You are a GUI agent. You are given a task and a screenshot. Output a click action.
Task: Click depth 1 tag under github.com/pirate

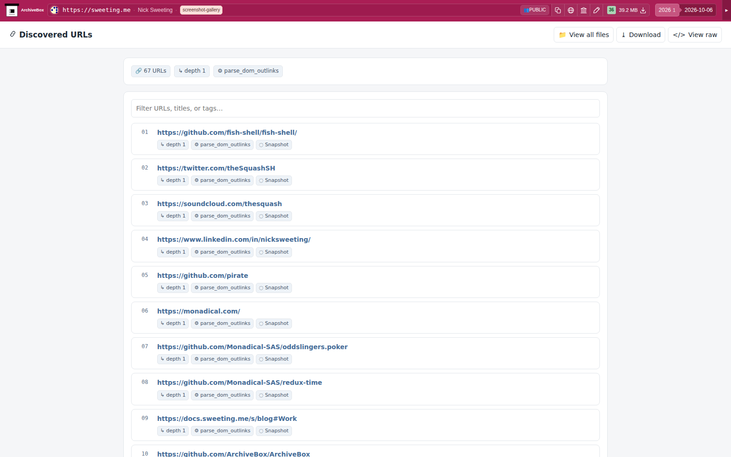click(173, 288)
